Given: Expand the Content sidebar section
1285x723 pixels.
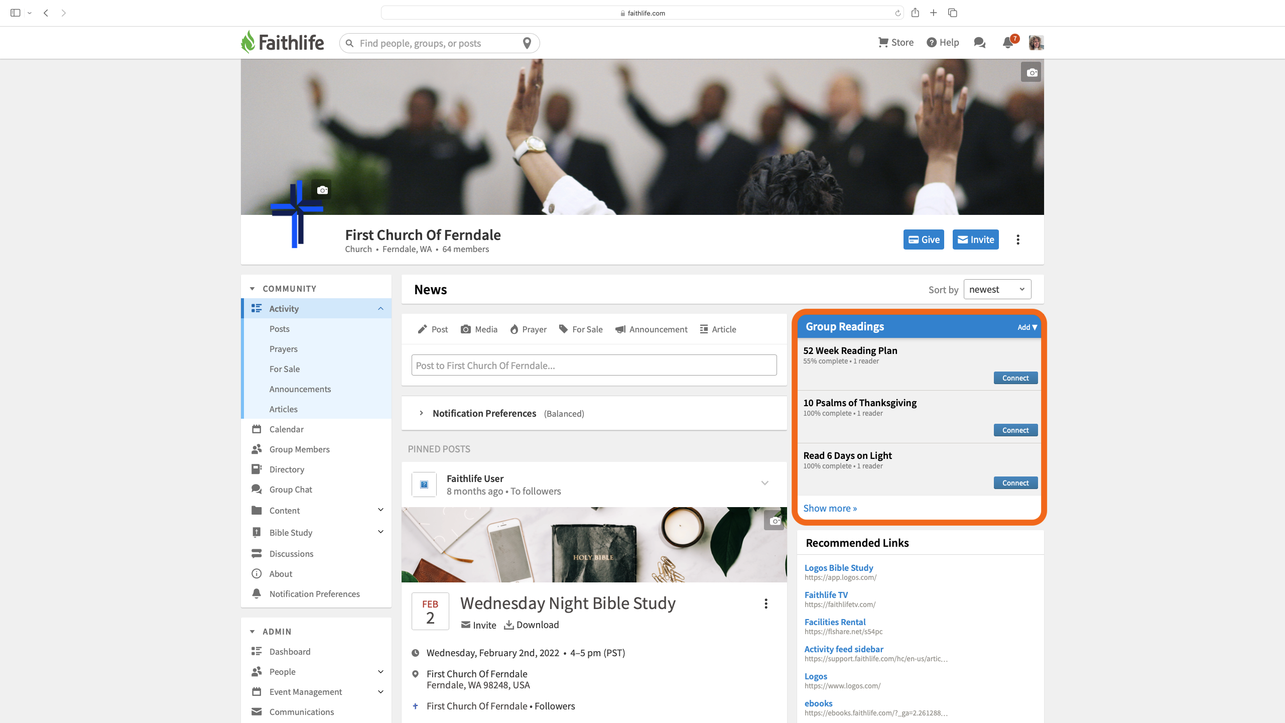Looking at the screenshot, I should click(x=380, y=510).
